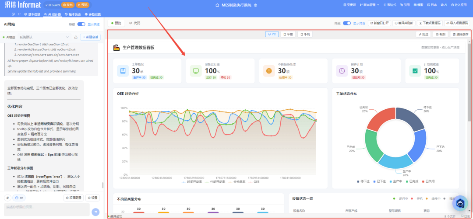Click the 新窗口打开 button
The width and height of the screenshot is (473, 219).
coord(379,23)
